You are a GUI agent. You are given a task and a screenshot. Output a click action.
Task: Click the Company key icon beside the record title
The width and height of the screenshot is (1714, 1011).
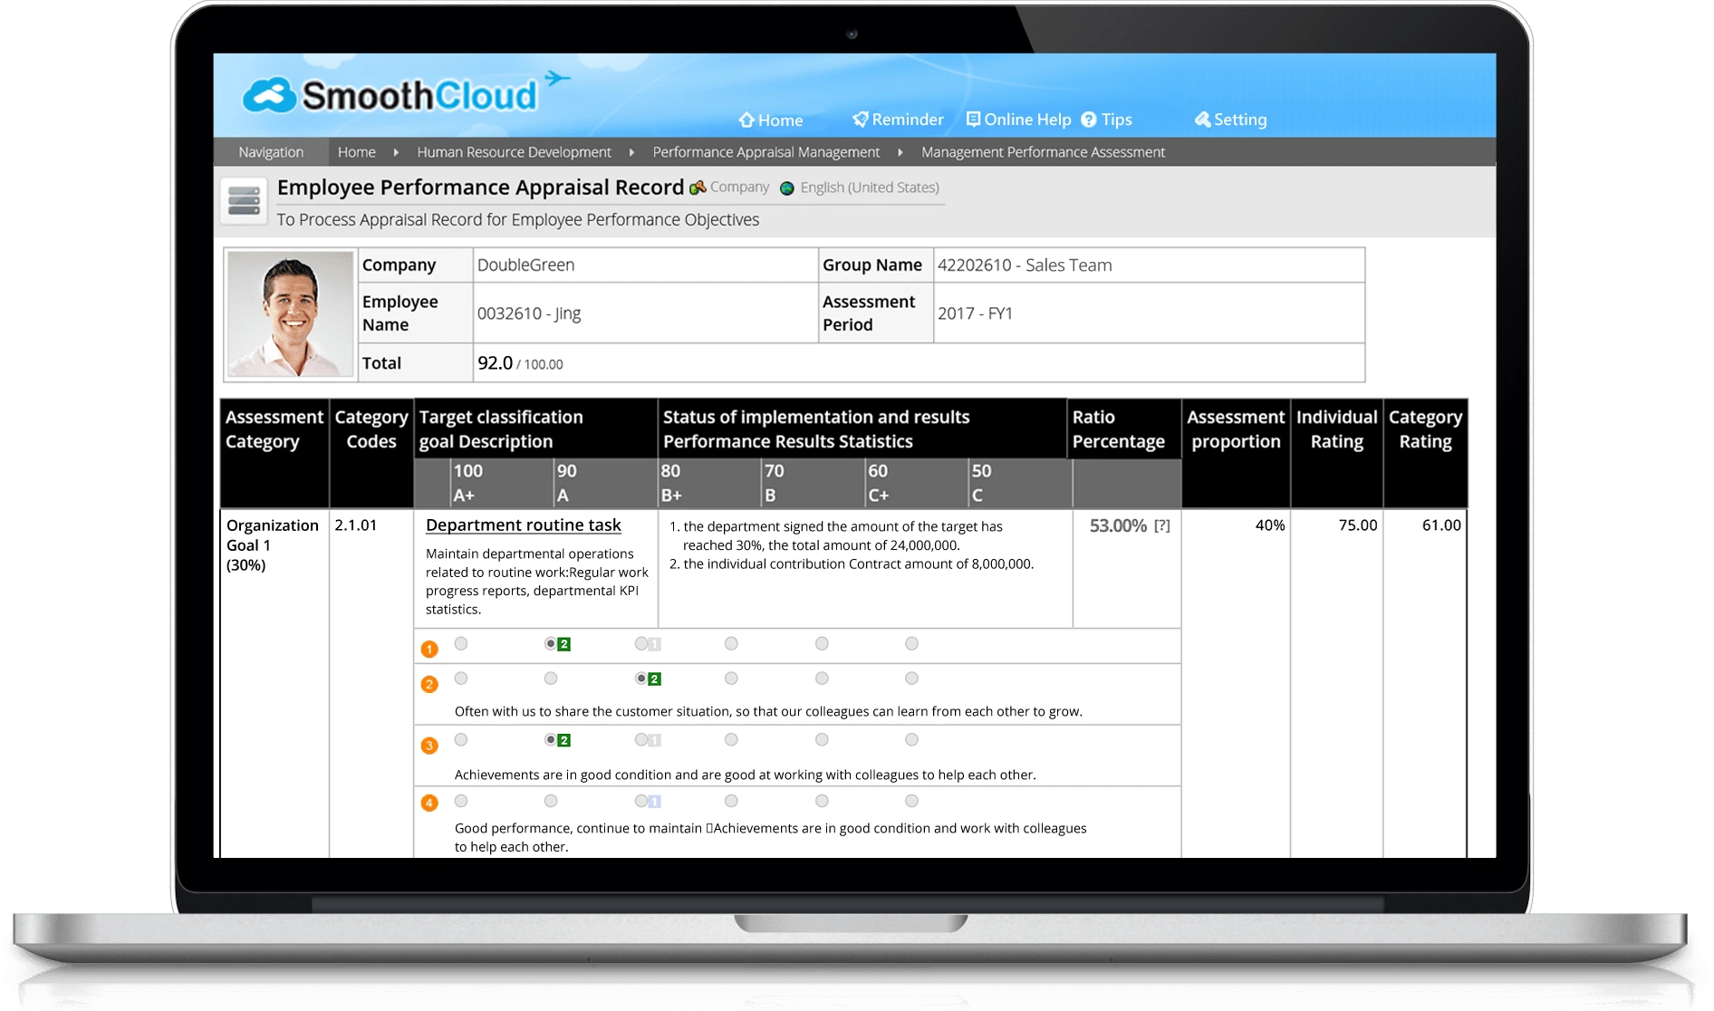696,188
